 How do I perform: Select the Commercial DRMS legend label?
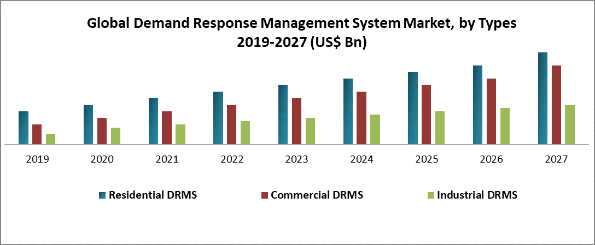[317, 195]
